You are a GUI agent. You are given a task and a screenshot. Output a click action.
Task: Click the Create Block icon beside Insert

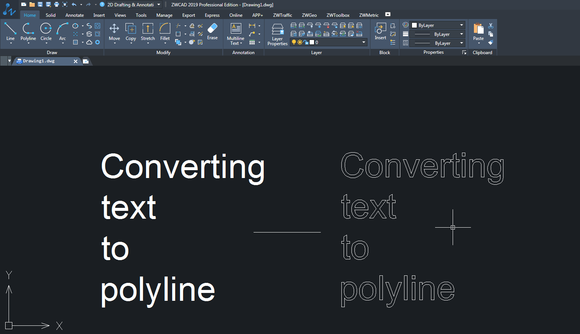pos(393,26)
